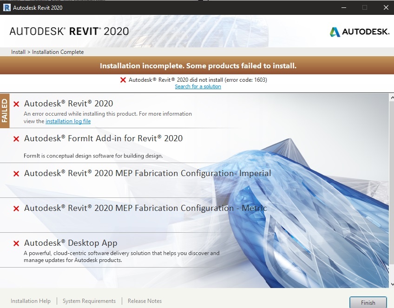
Task: Click the red X next to Autodesk Revit 2020
Action: [x=16, y=104]
